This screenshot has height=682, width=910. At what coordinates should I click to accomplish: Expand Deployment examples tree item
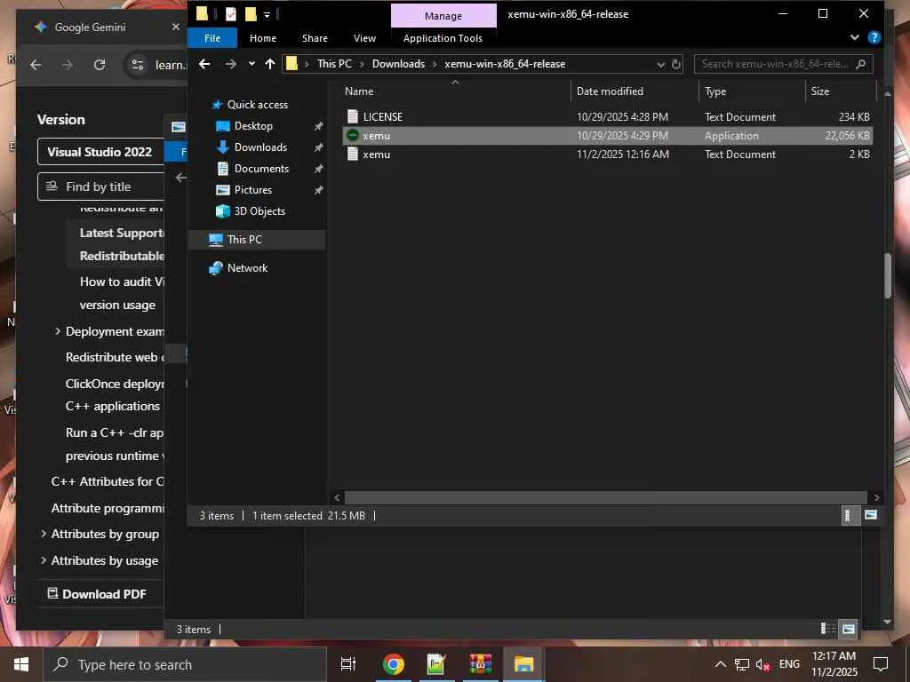click(x=58, y=331)
